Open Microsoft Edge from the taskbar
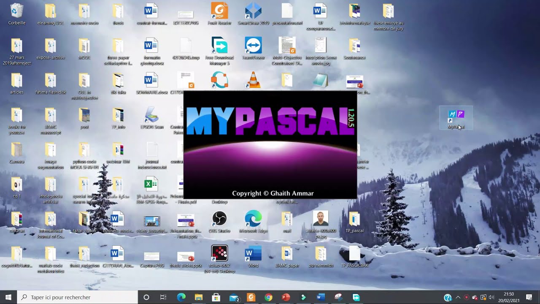This screenshot has width=540, height=304. [x=181, y=297]
